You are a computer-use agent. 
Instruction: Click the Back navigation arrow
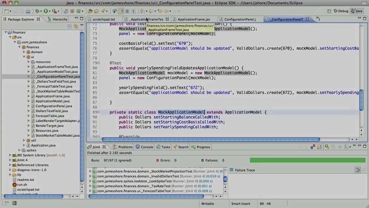[x=167, y=11]
